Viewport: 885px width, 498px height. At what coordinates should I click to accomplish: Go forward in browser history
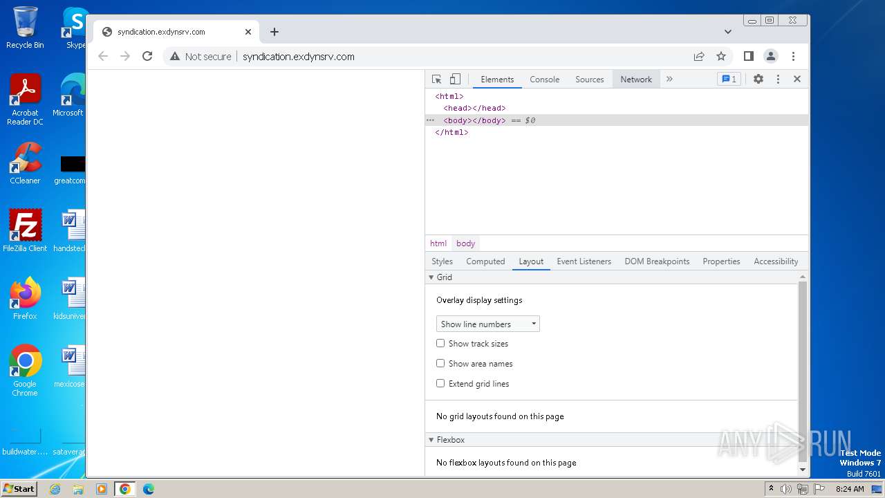click(125, 57)
